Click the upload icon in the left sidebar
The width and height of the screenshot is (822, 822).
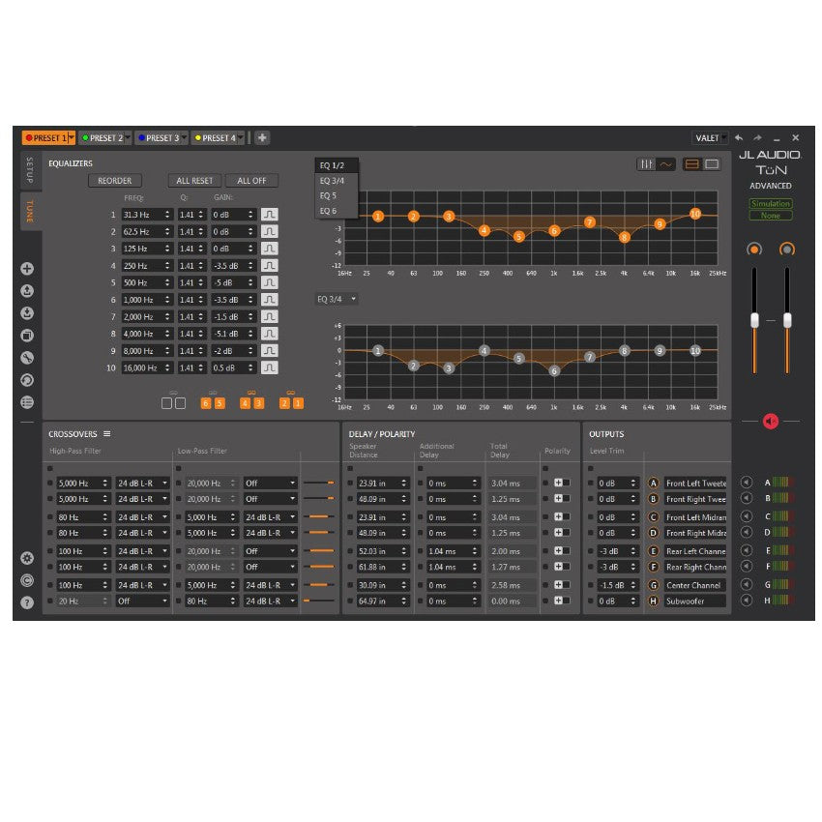[x=27, y=290]
